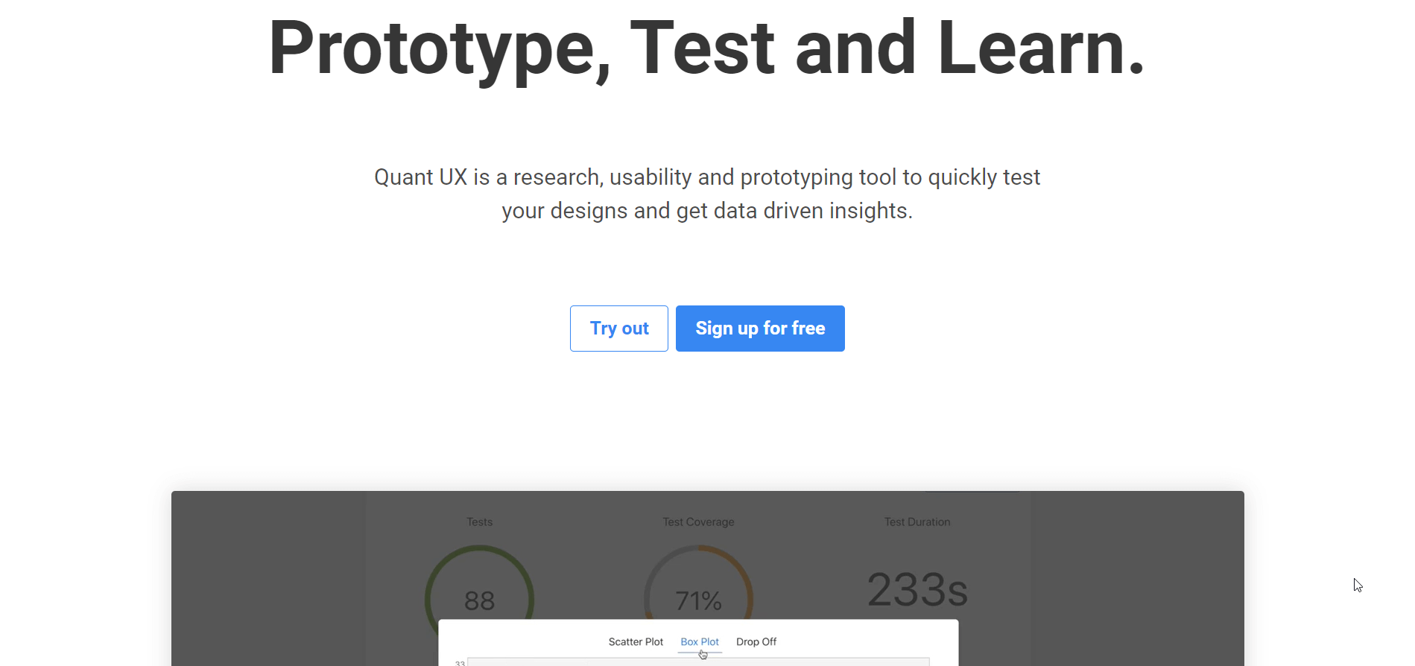Sign up for free

pos(760,329)
